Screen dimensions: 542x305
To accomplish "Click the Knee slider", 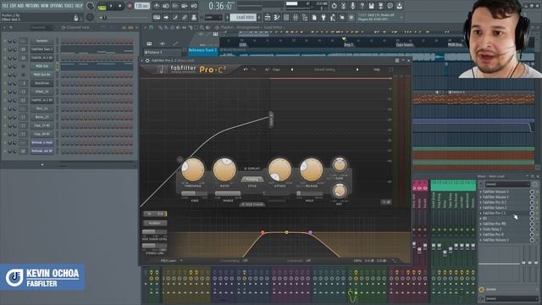I will coord(194,194).
